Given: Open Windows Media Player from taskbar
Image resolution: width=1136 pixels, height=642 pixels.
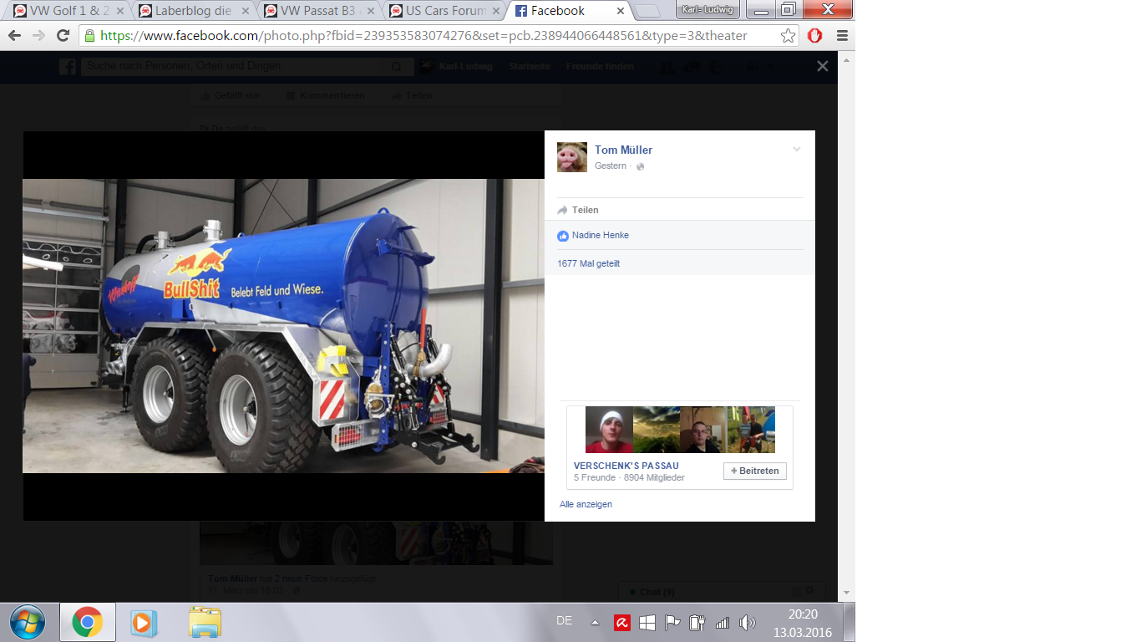Looking at the screenshot, I should click(144, 622).
